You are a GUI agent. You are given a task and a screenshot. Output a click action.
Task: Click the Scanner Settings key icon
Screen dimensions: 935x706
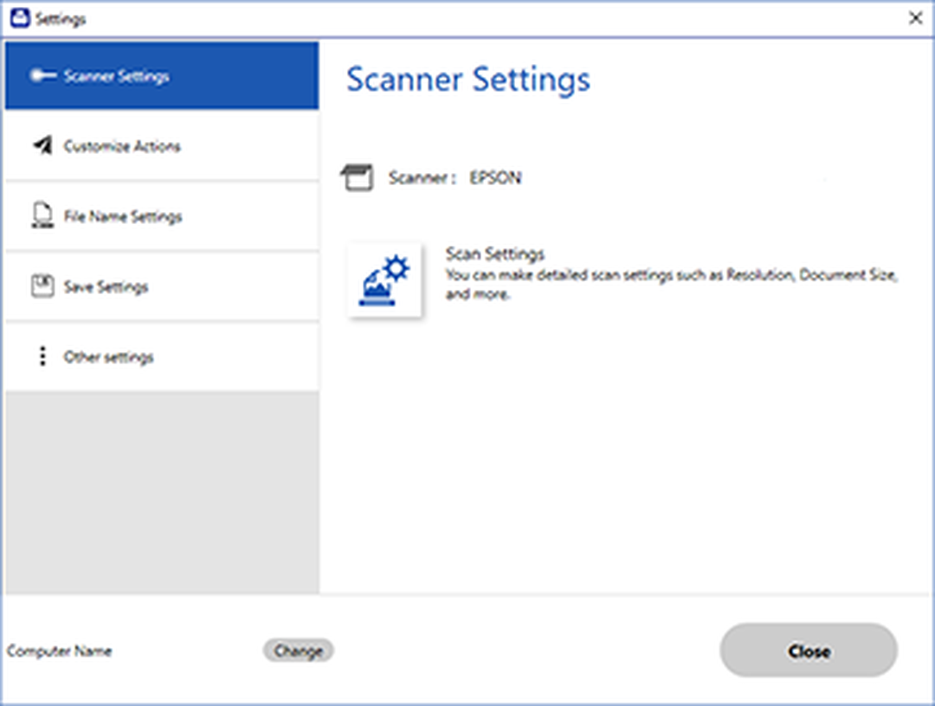(43, 75)
